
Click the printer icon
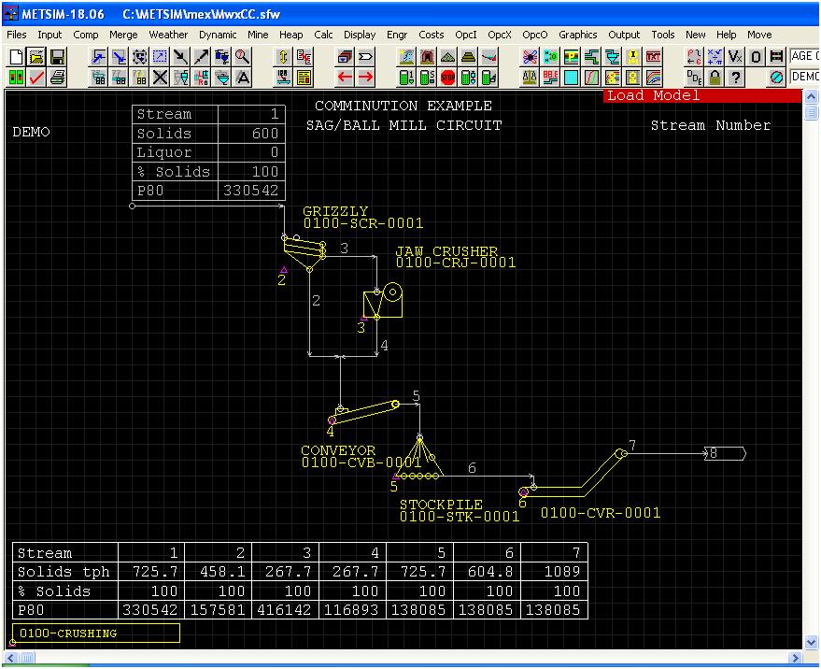(57, 78)
